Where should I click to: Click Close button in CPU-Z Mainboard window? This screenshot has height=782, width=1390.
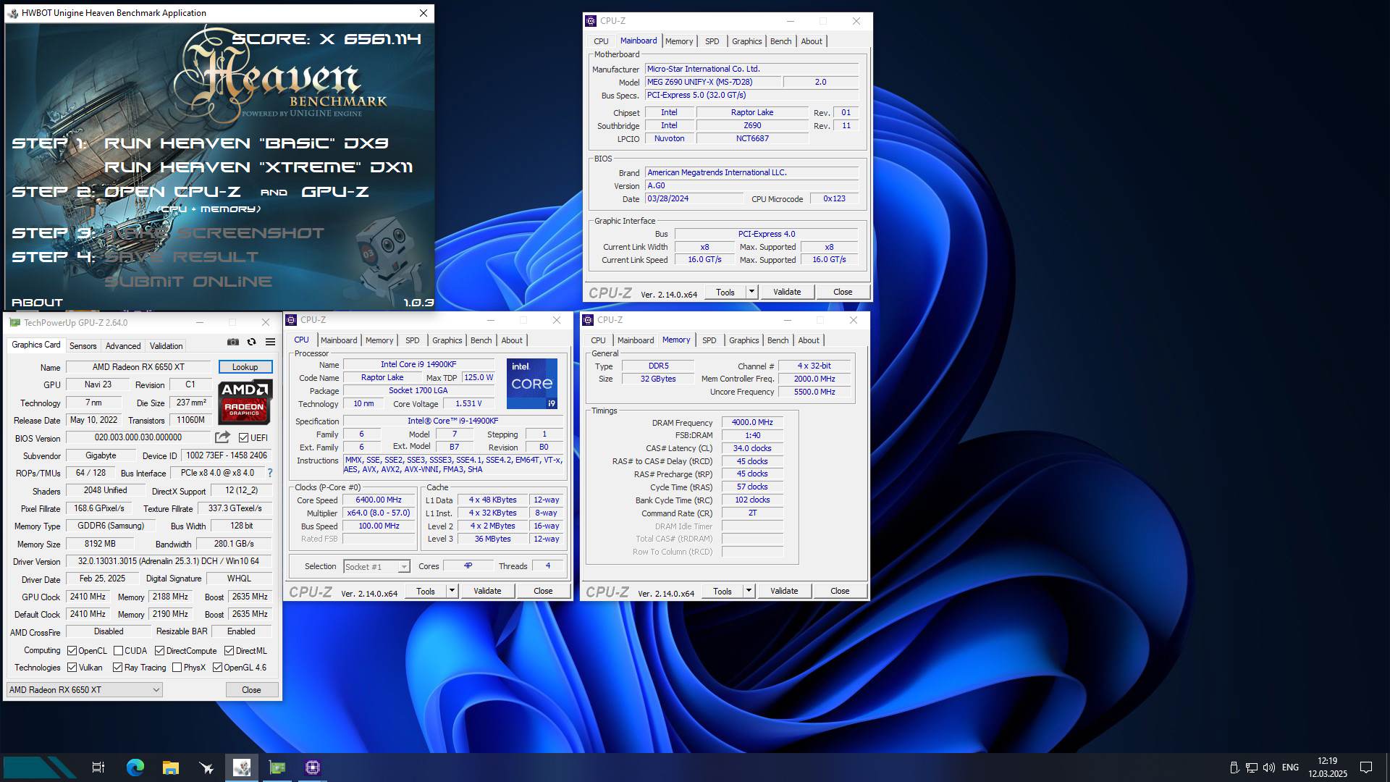click(843, 292)
